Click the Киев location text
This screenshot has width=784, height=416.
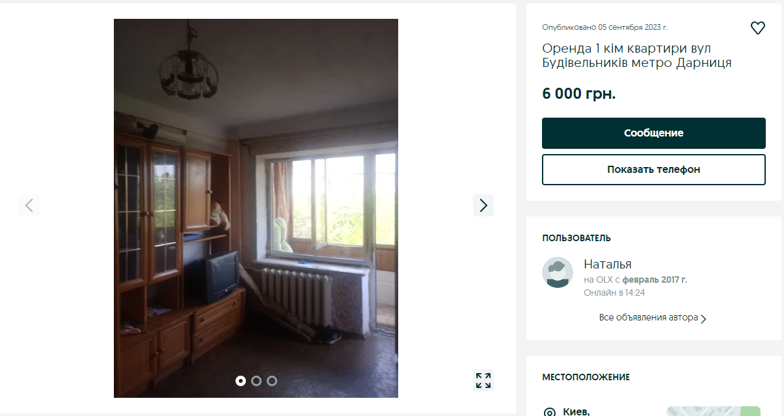tap(576, 411)
